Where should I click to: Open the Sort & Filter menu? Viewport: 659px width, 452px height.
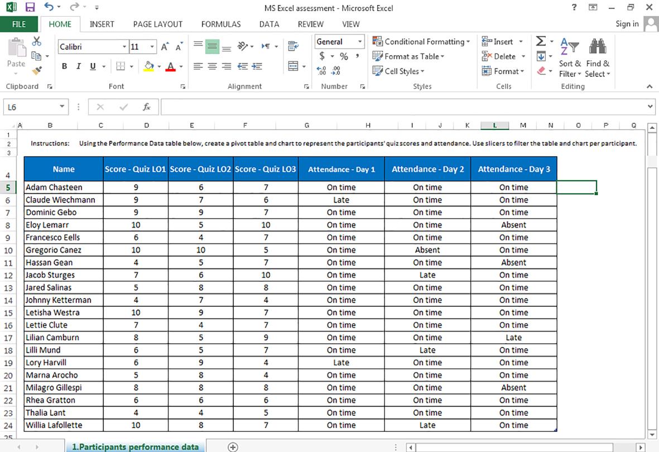pyautogui.click(x=570, y=58)
